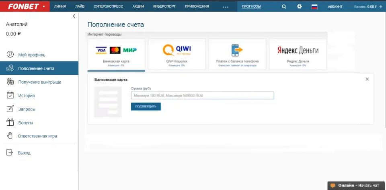Viewport: 386px width, 190px height.
Task: Click the card placeholder image
Action: coord(108,102)
